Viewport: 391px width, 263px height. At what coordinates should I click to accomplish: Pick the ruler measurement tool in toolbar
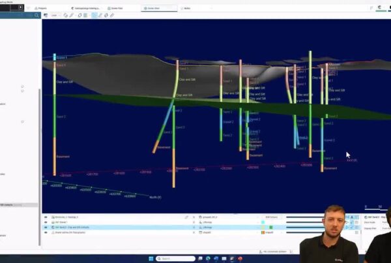113,15
